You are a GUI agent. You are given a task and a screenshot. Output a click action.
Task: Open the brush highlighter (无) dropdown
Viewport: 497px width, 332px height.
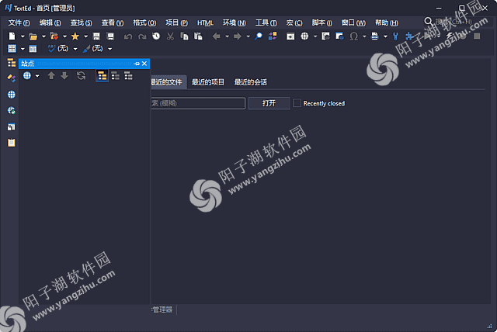[x=110, y=49]
